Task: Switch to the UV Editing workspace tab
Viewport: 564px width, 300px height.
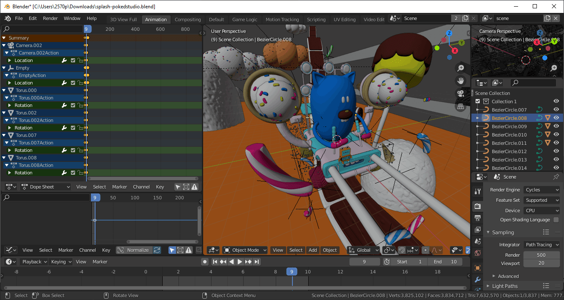Action: coord(345,20)
